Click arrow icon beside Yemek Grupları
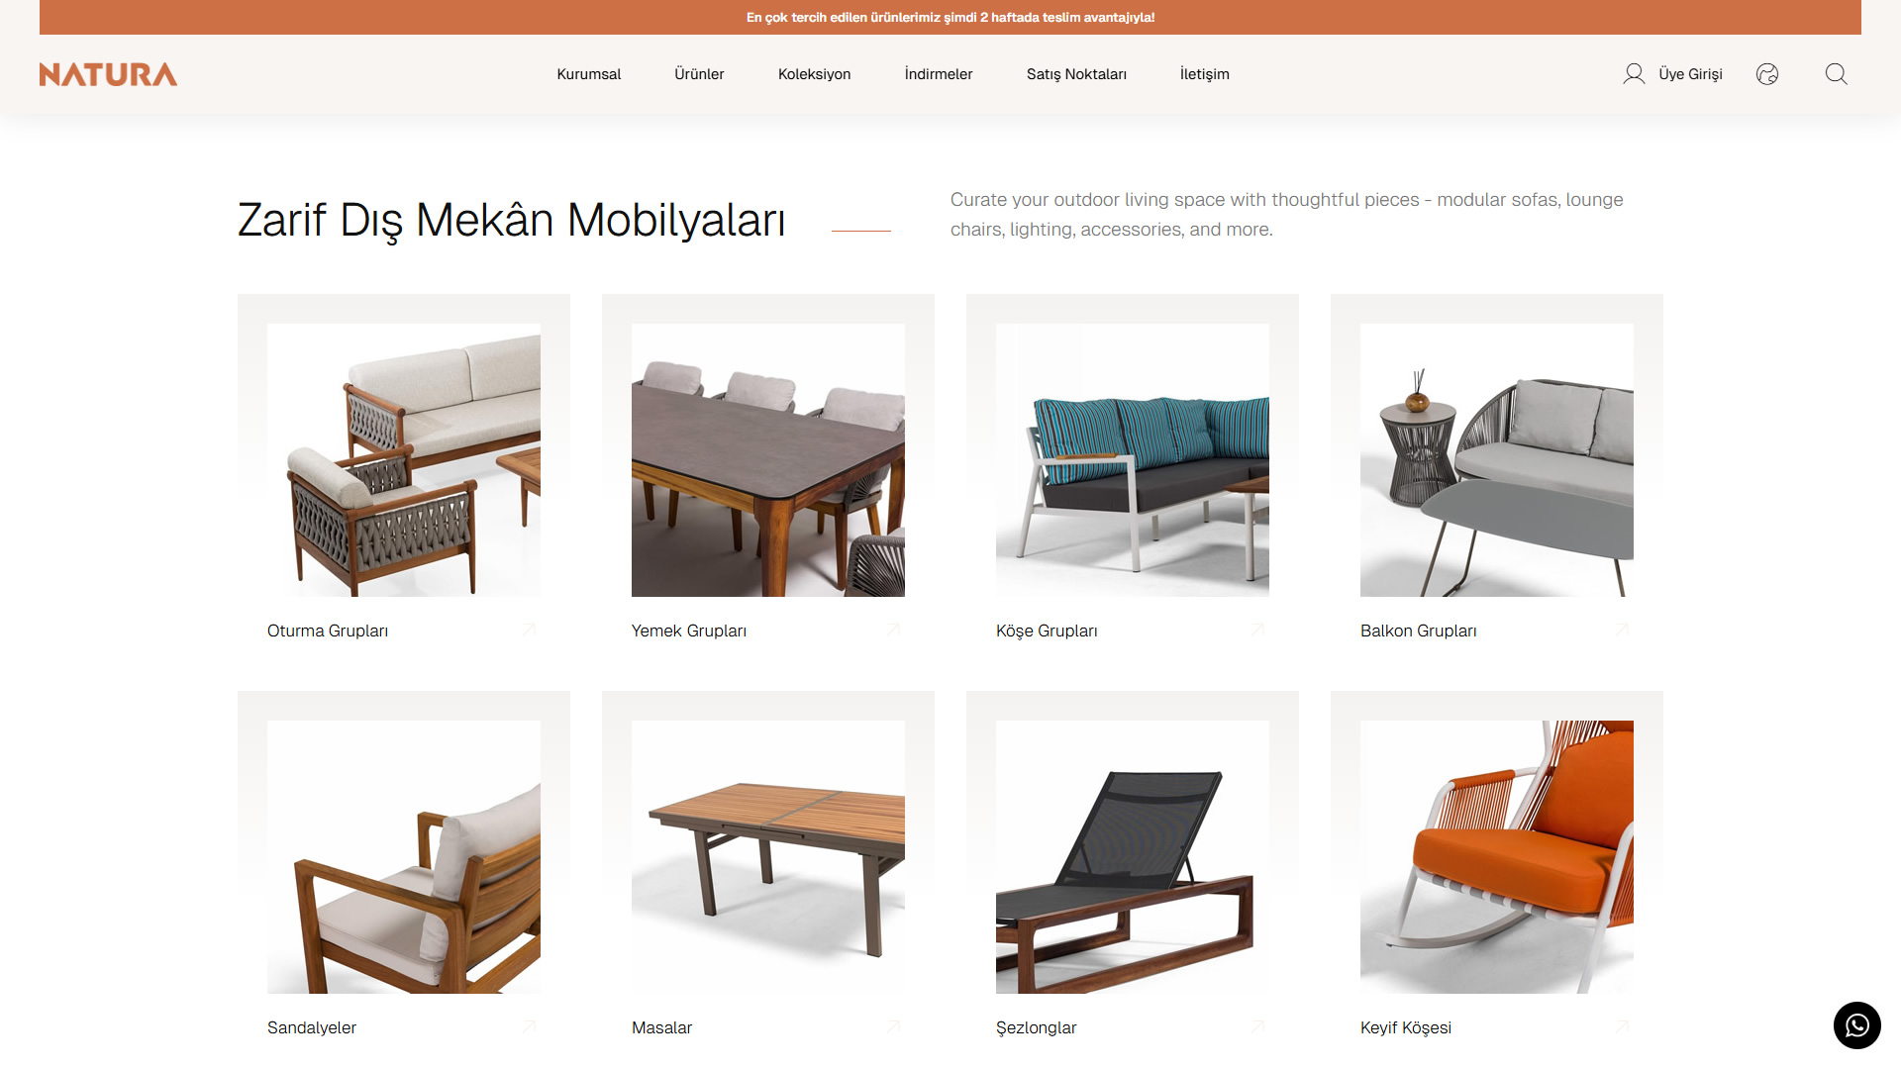 [894, 630]
